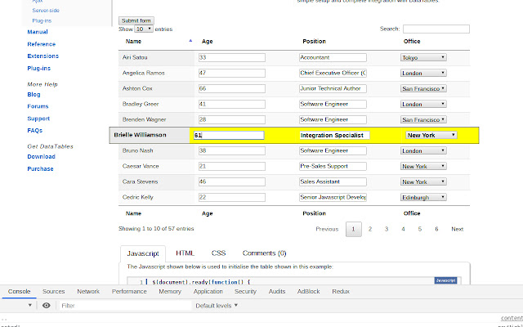Open the Download link under Get DataTables
The width and height of the screenshot is (523, 327).
(42, 156)
